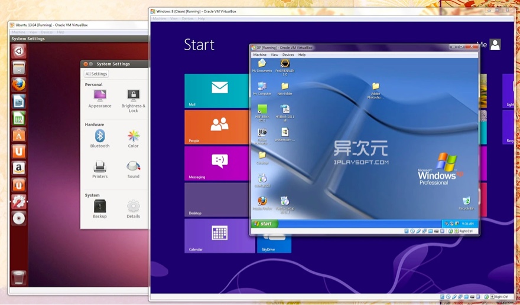This screenshot has height=305, width=520.
Task: Open the Calendar tile
Action: tap(220, 236)
